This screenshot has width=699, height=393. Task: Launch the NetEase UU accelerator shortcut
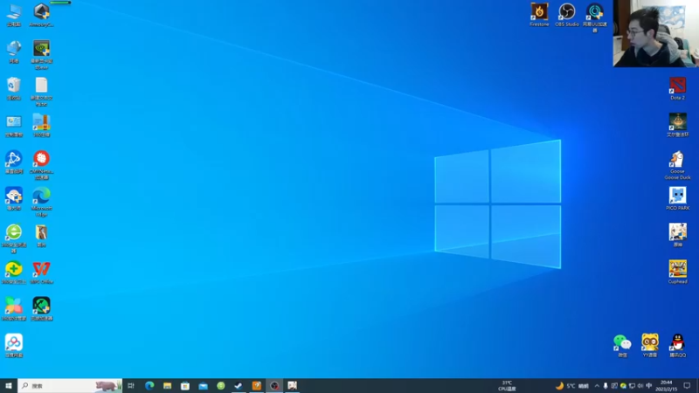(595, 17)
